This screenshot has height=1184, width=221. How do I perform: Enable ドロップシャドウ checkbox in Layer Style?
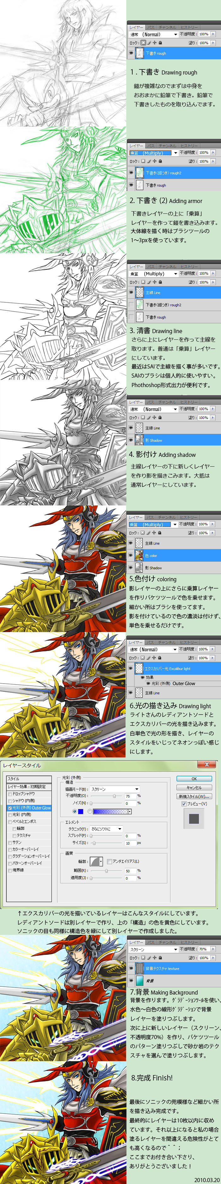10,794
